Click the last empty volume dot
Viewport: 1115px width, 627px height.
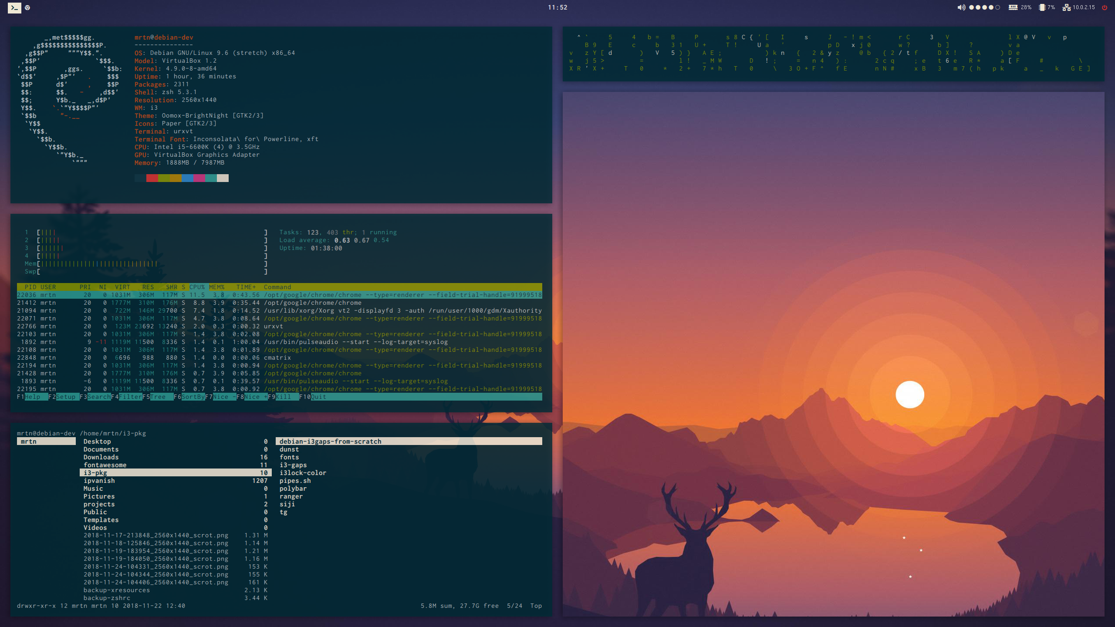tap(998, 7)
